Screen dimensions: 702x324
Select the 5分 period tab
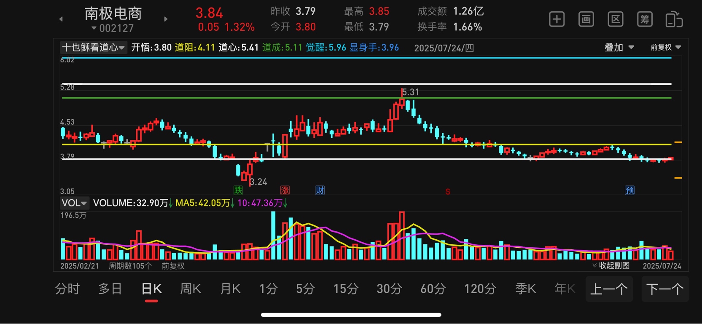305,289
